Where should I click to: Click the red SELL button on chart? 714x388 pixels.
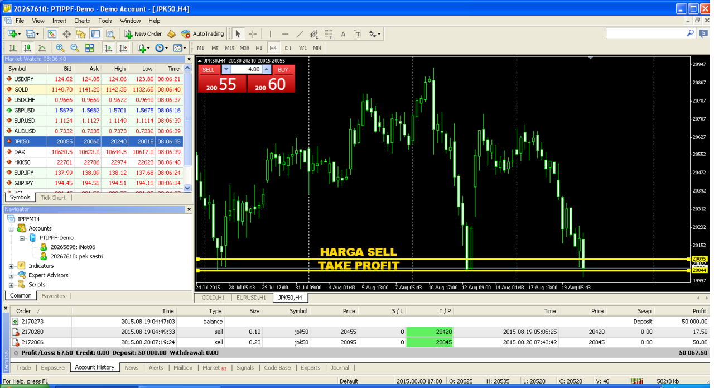[209, 70]
